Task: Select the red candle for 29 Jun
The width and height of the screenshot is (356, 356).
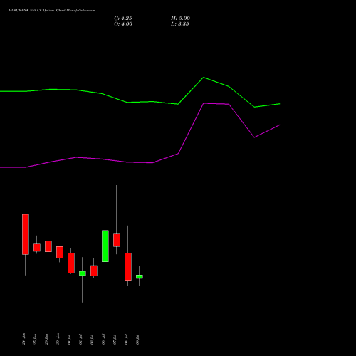Action: point(48,246)
